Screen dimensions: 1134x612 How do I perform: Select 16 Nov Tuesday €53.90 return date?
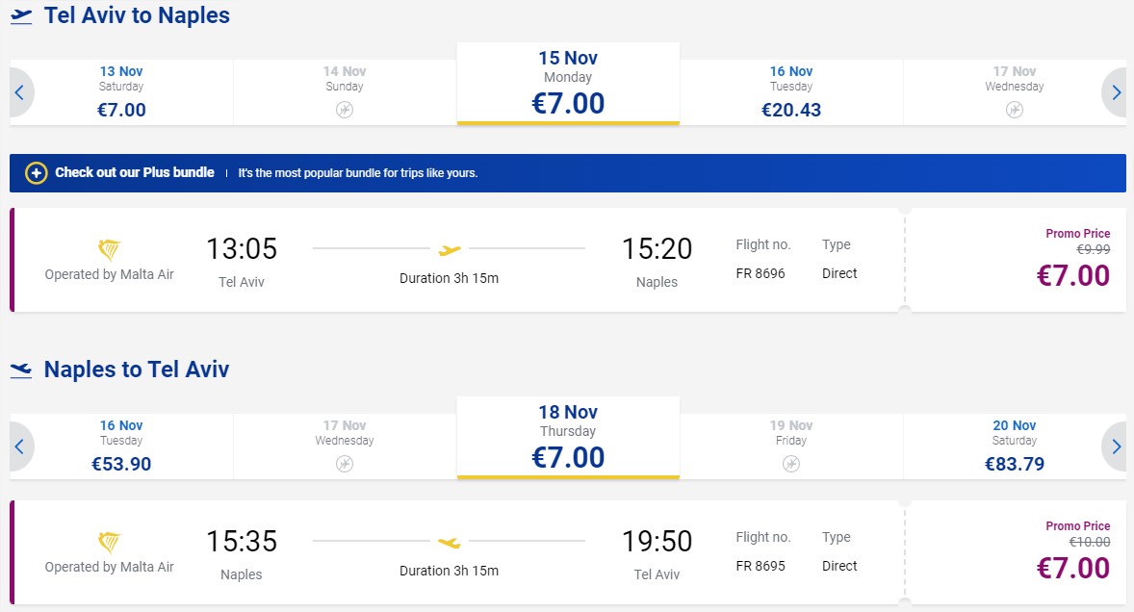121,446
